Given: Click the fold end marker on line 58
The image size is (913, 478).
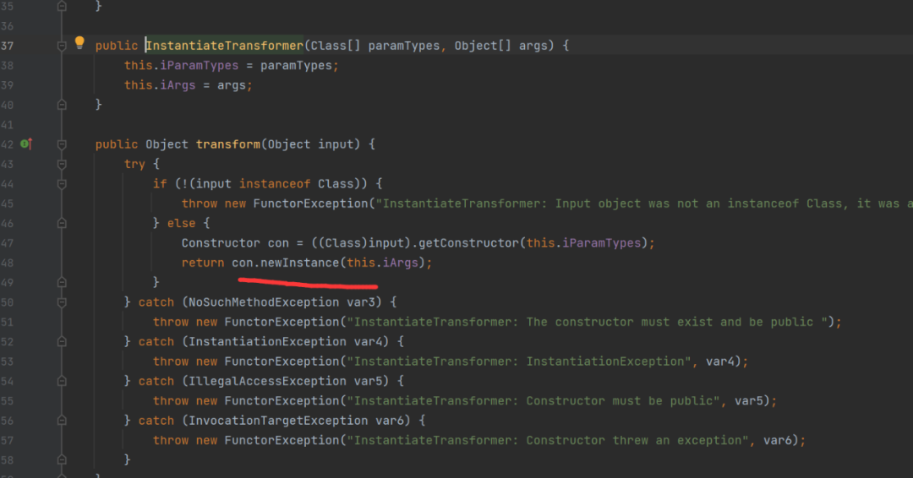Looking at the screenshot, I should [x=62, y=460].
